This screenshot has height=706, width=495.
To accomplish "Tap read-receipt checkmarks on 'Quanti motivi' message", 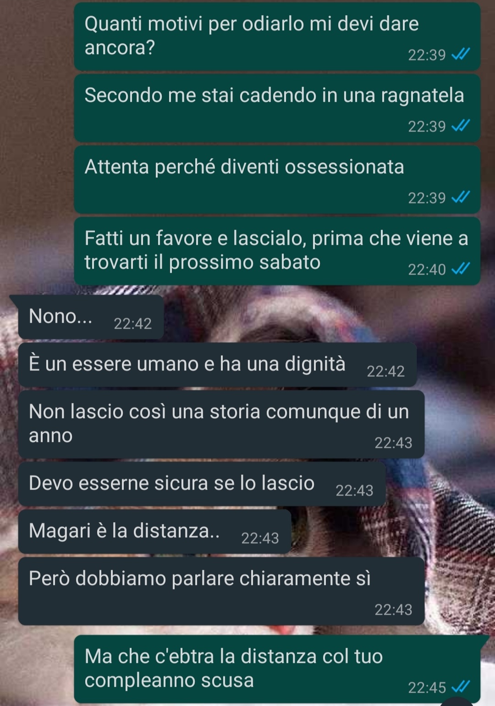I will (461, 55).
